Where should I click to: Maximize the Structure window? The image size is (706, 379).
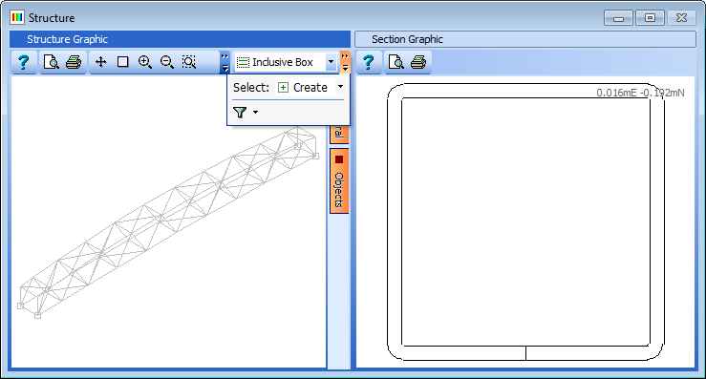click(650, 18)
